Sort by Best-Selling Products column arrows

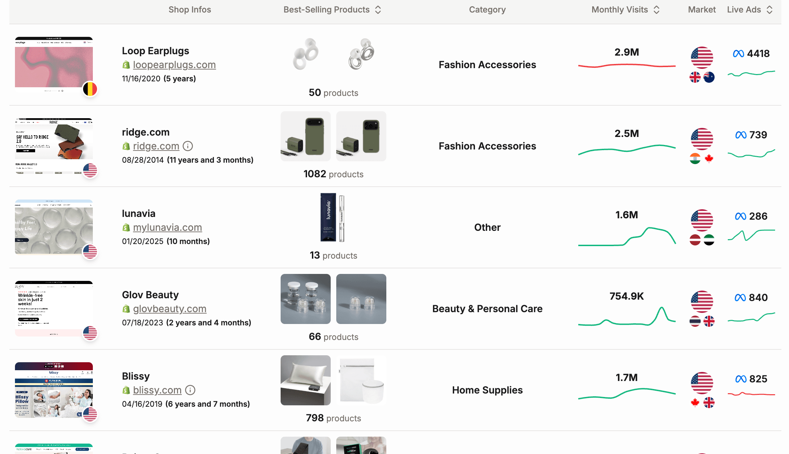378,10
